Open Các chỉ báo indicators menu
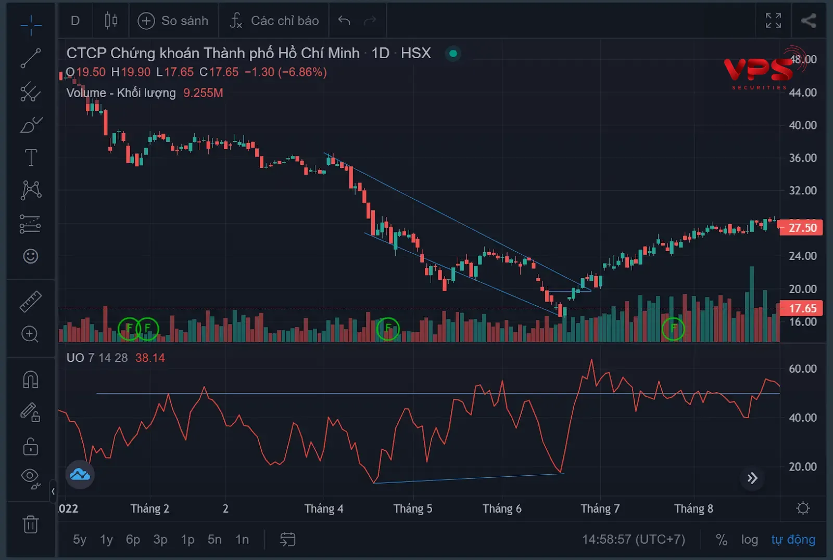 pos(274,21)
